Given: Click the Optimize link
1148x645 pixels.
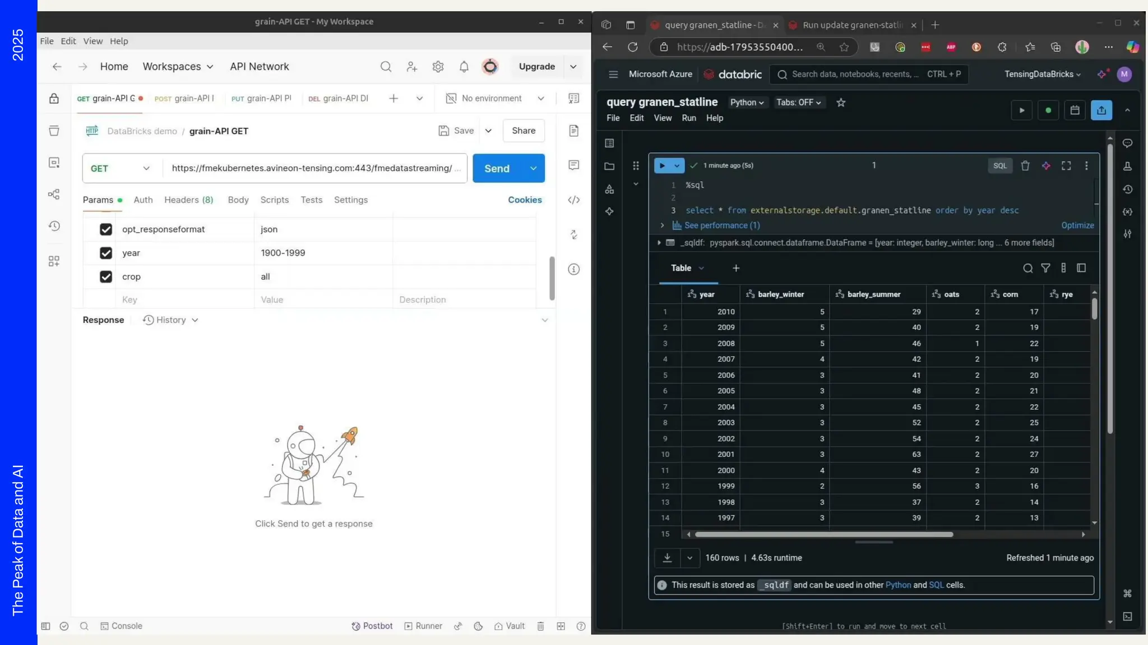Looking at the screenshot, I should pyautogui.click(x=1077, y=226).
